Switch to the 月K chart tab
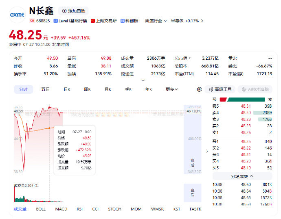This screenshot has width=281, height=219. pos(108,89)
